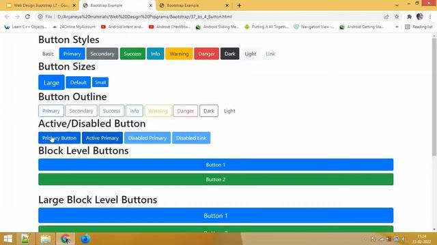
Task: Open Android Intent bookmark
Action: click(122, 27)
